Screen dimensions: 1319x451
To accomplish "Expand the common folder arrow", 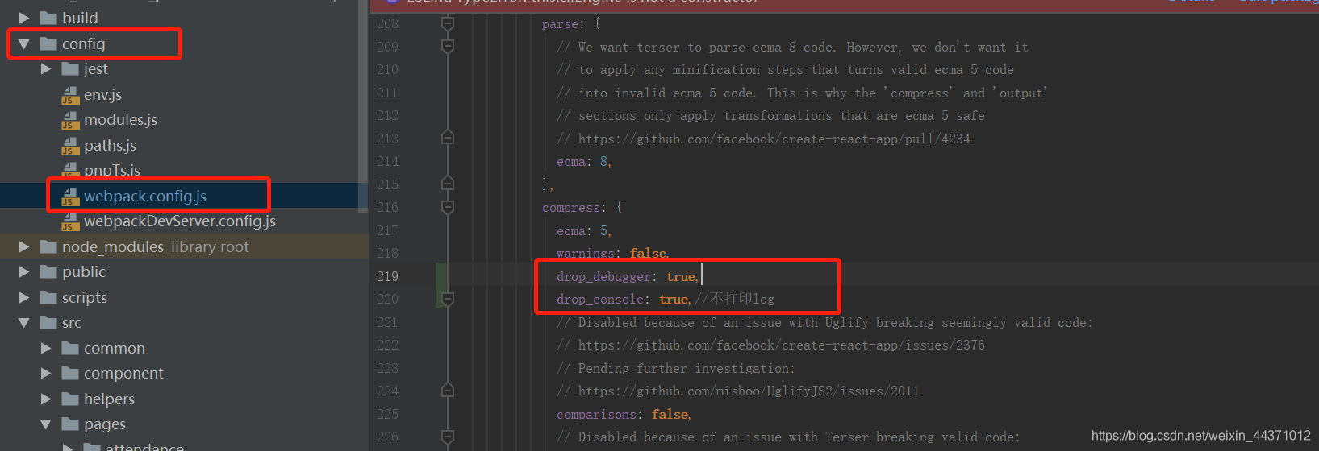I will click(46, 348).
